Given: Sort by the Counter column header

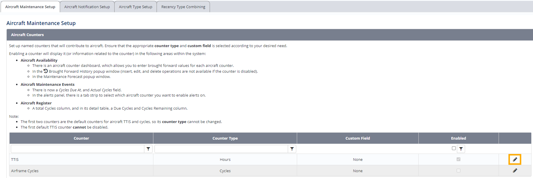Looking at the screenshot, I should pyautogui.click(x=81, y=138).
